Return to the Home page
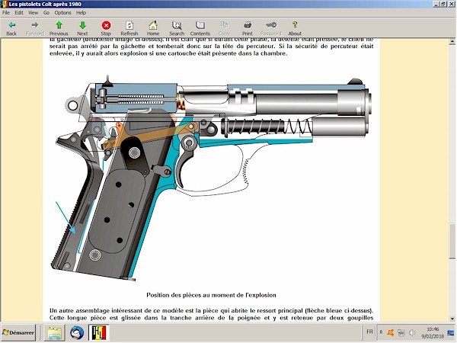Image resolution: width=457 pixels, height=343 pixels. pos(153,28)
